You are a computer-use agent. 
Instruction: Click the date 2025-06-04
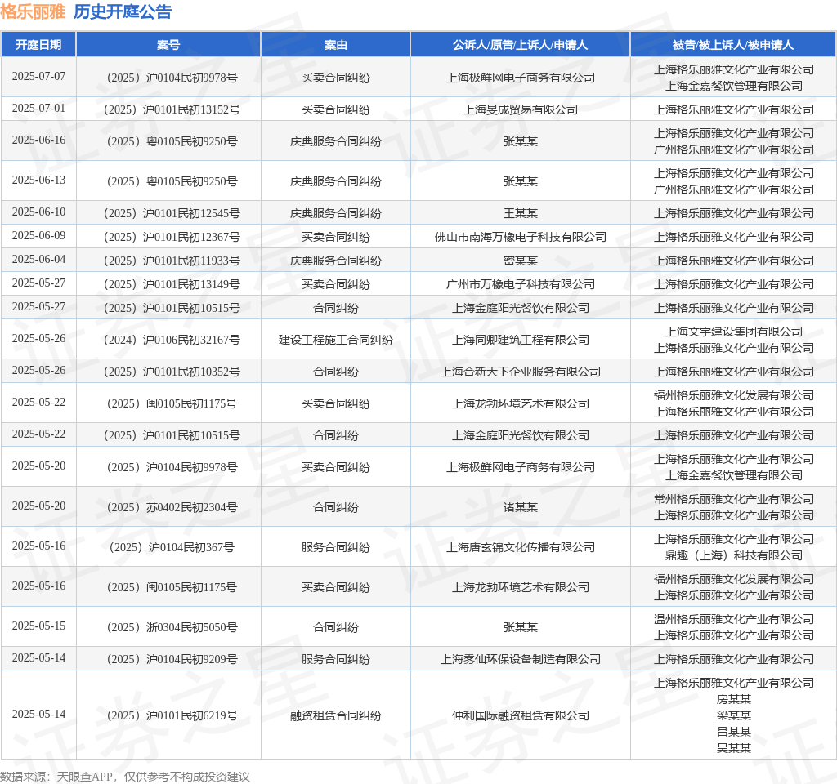point(38,259)
